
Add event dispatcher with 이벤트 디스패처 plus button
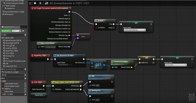coord(25,94)
